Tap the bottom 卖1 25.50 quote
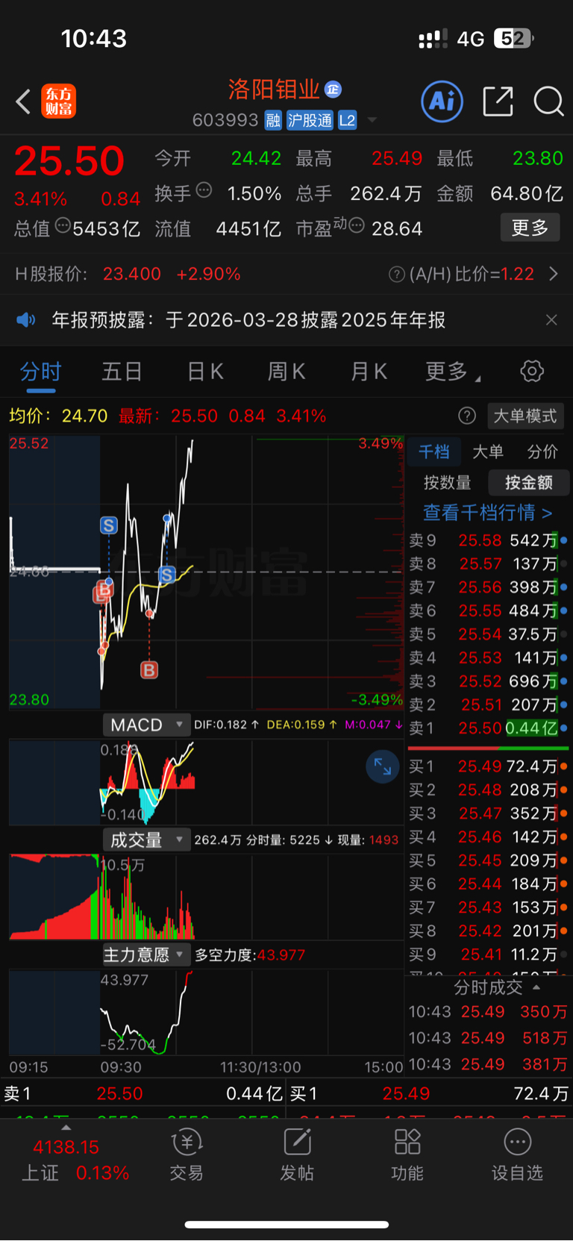This screenshot has width=573, height=1241. 143,1094
